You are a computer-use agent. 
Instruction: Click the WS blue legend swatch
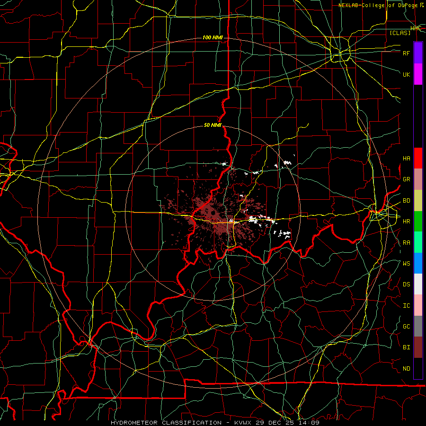(418, 263)
